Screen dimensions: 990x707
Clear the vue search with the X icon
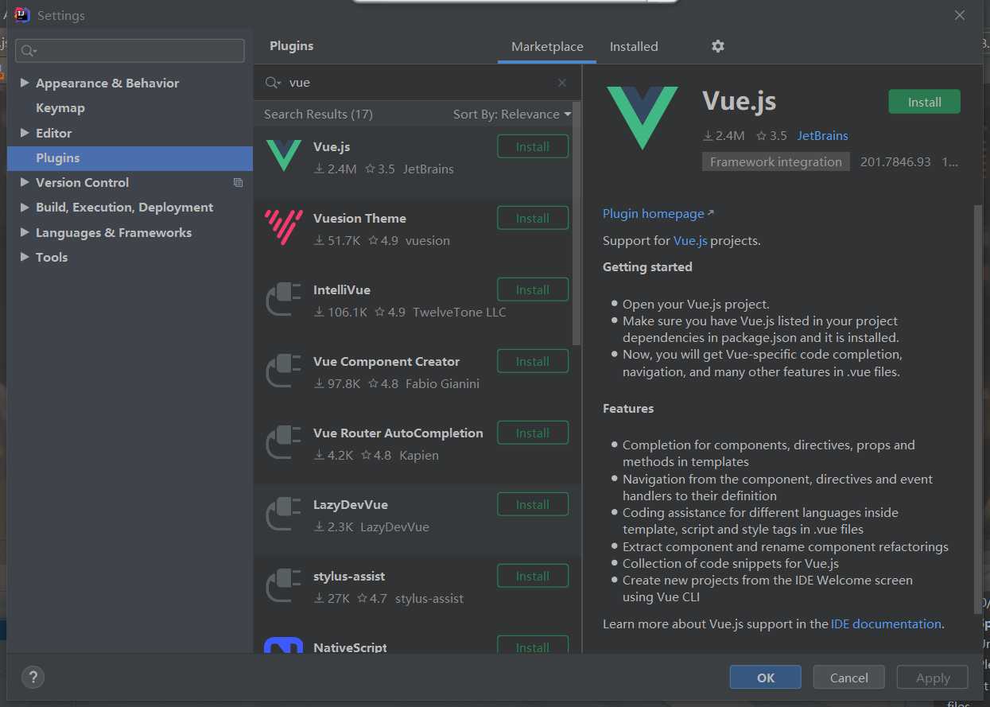click(x=562, y=83)
